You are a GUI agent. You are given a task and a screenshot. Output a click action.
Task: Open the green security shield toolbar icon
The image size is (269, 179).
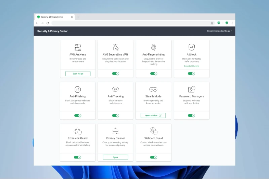point(227,23)
